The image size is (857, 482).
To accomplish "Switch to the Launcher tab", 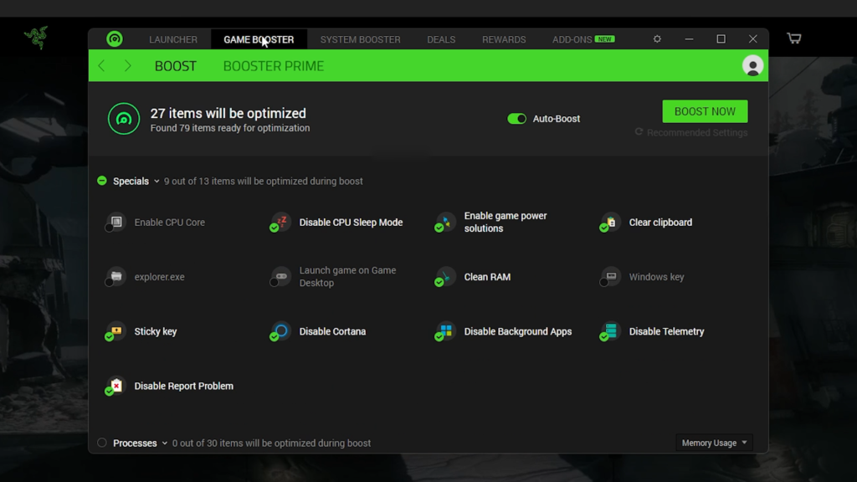I will (173, 39).
